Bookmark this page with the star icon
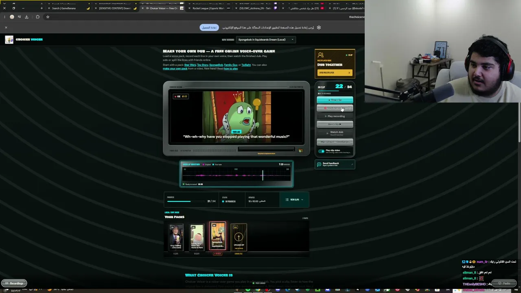 click(48, 17)
